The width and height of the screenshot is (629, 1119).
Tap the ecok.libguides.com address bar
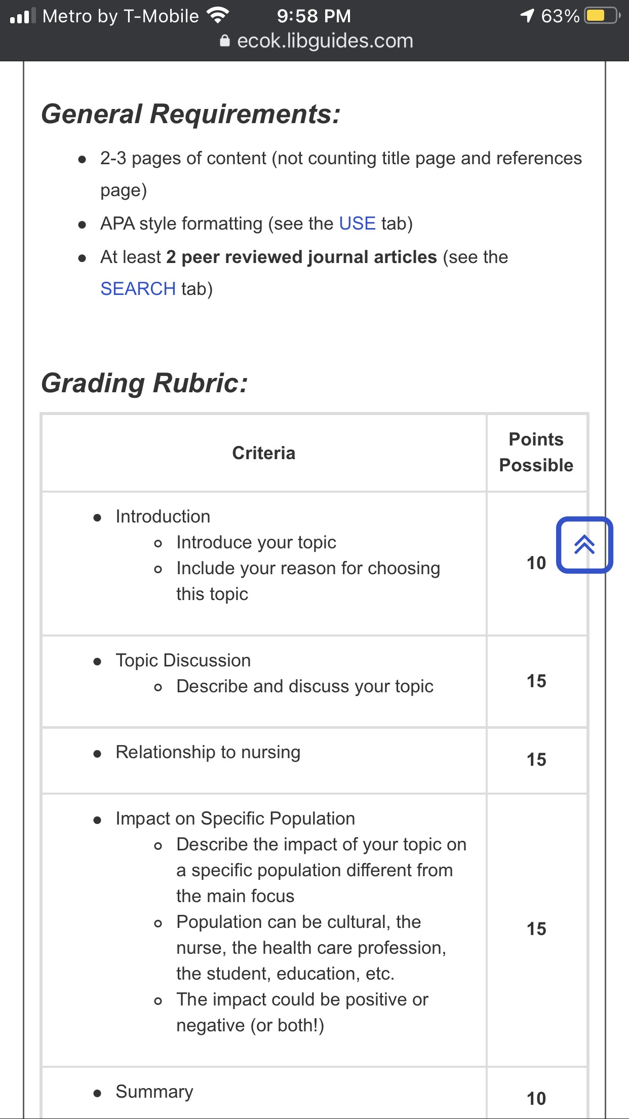pos(317,41)
